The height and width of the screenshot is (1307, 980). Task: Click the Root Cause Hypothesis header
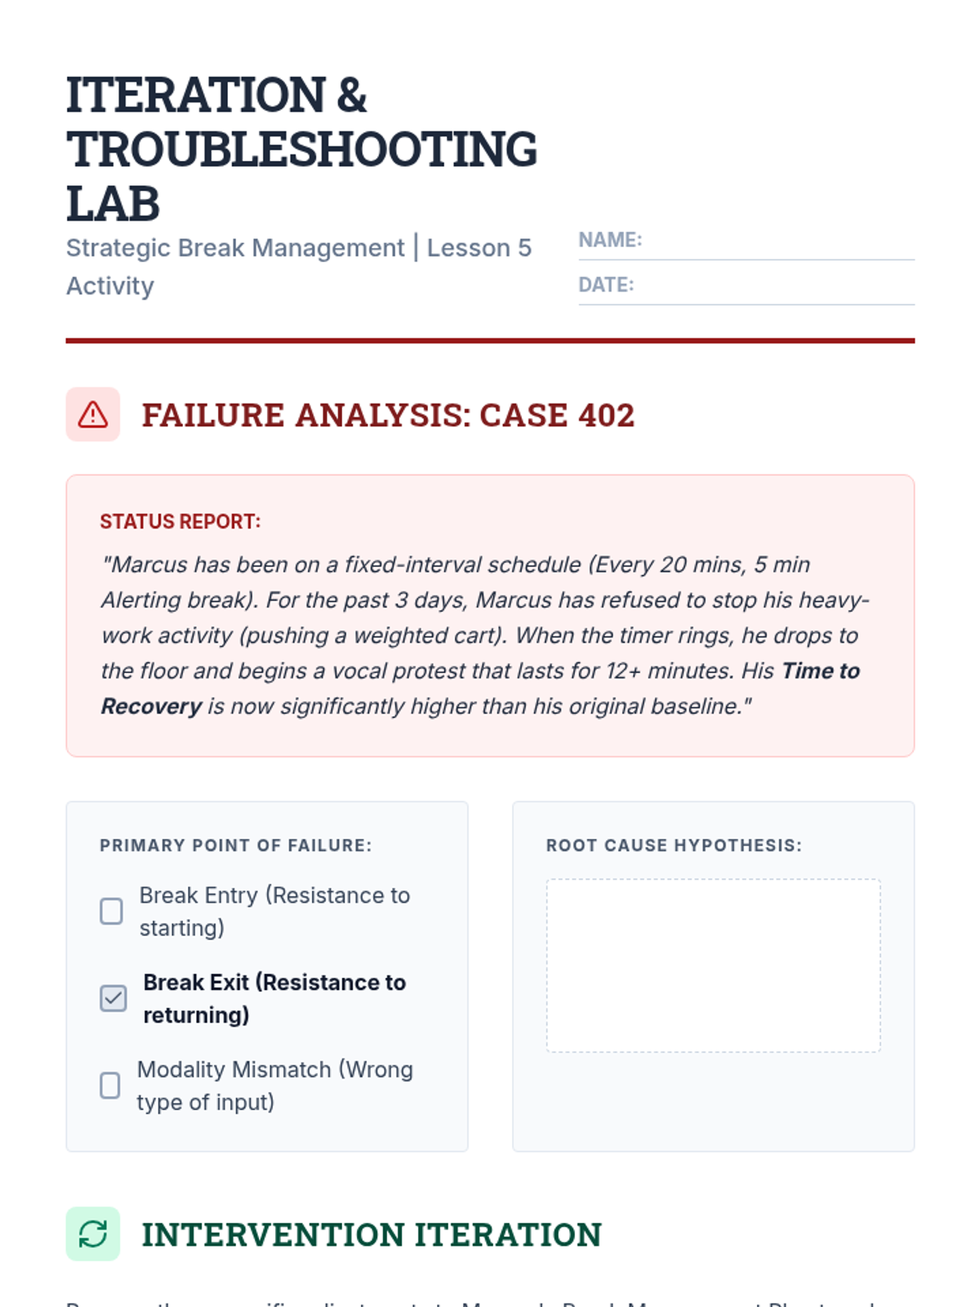(674, 845)
